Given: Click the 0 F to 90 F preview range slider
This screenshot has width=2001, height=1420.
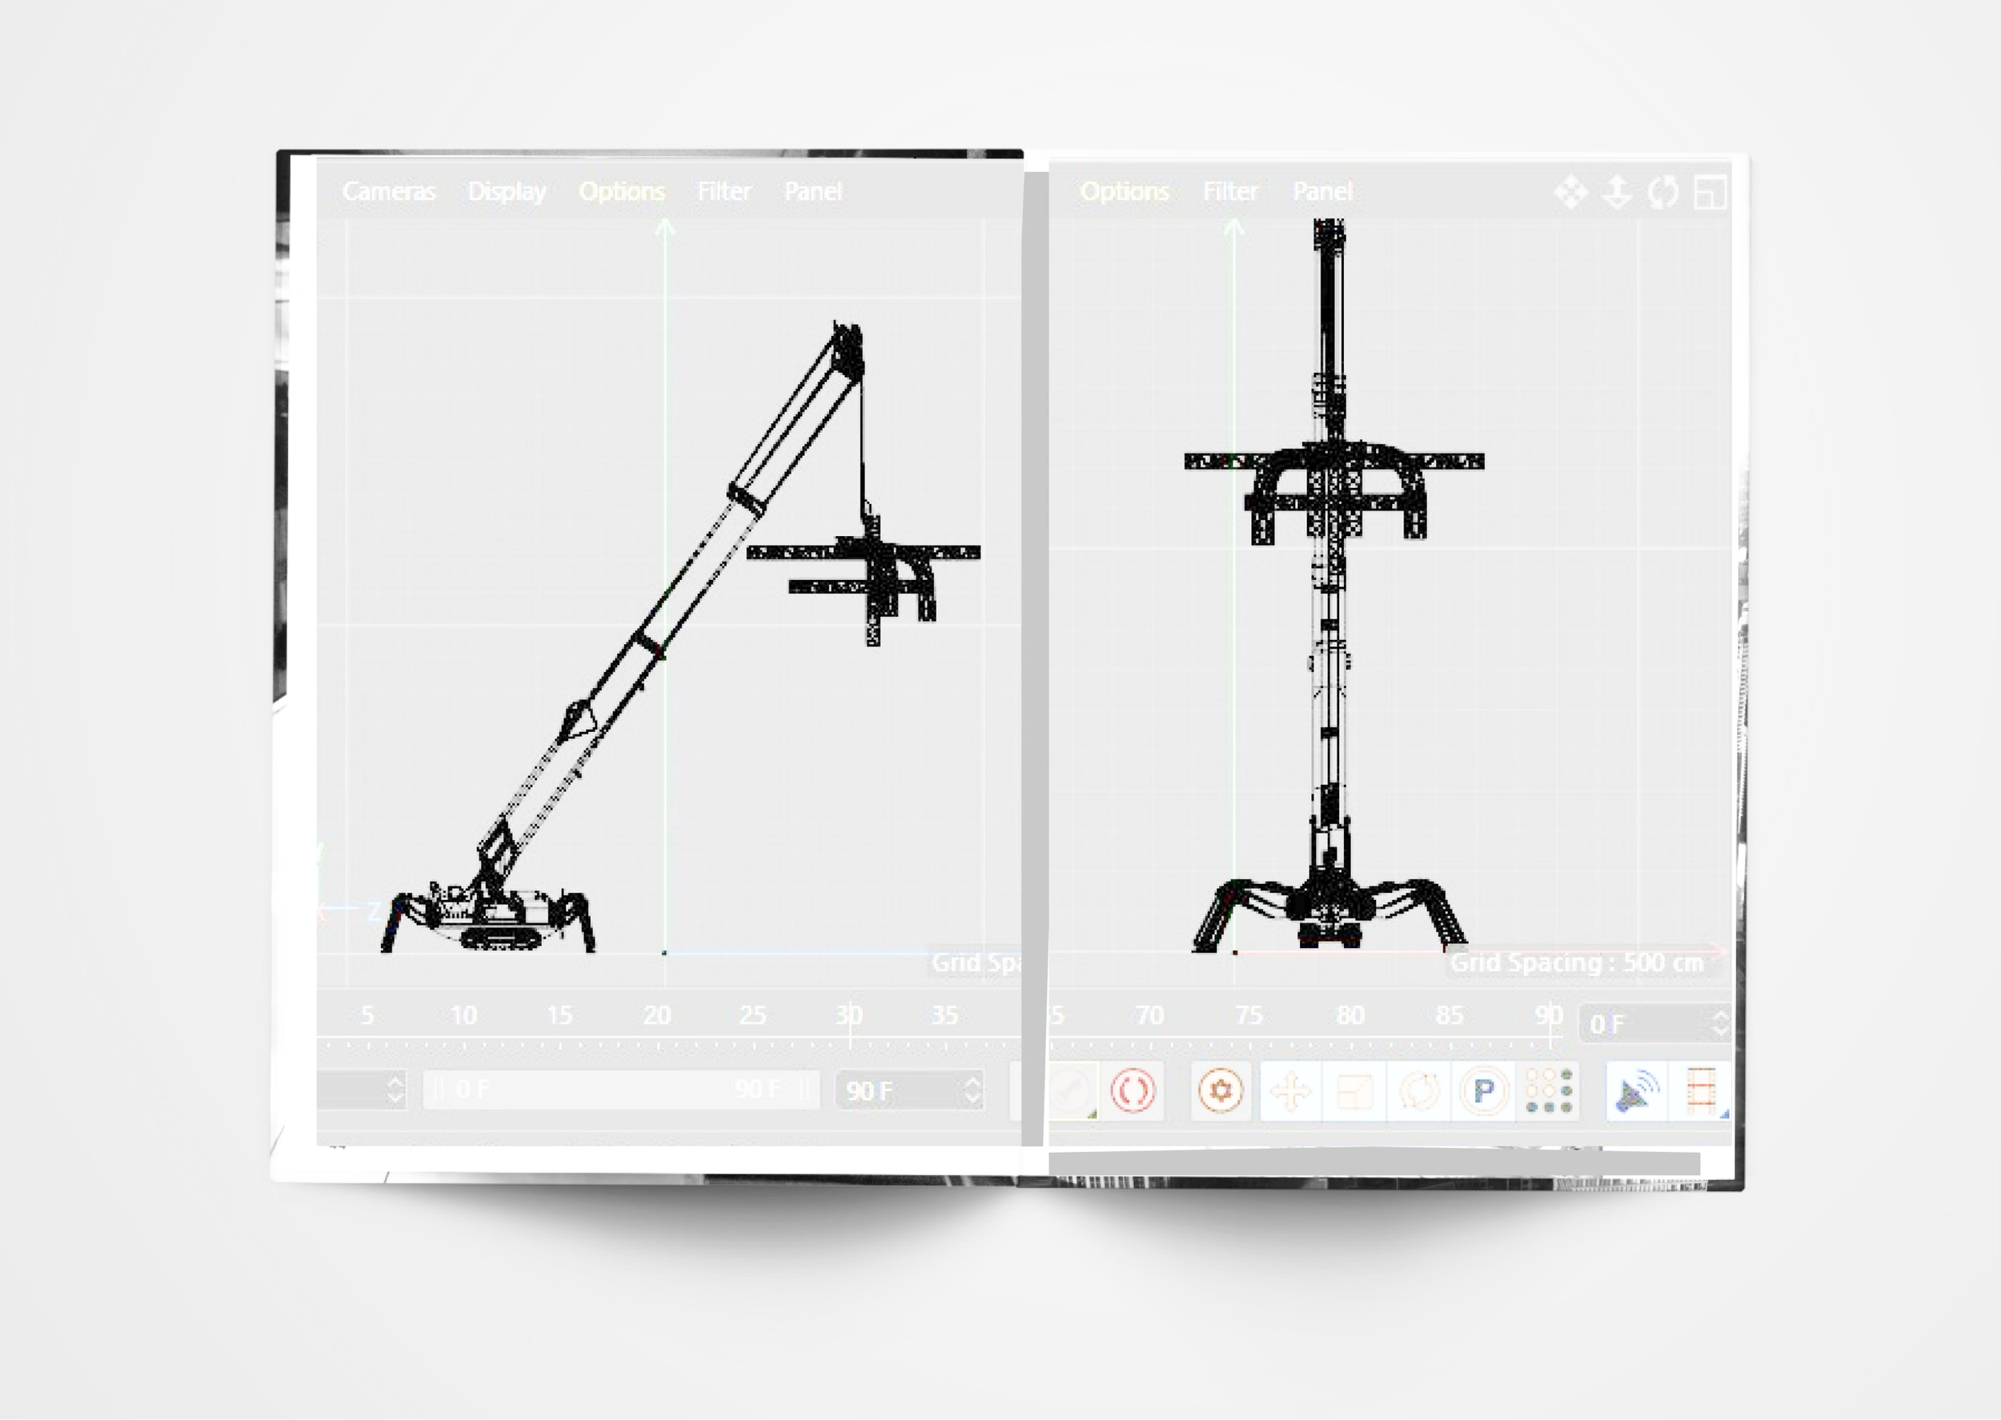Looking at the screenshot, I should tap(620, 1090).
